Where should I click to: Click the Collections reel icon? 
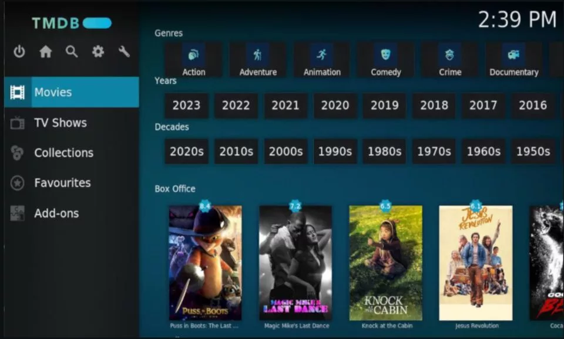click(x=17, y=152)
